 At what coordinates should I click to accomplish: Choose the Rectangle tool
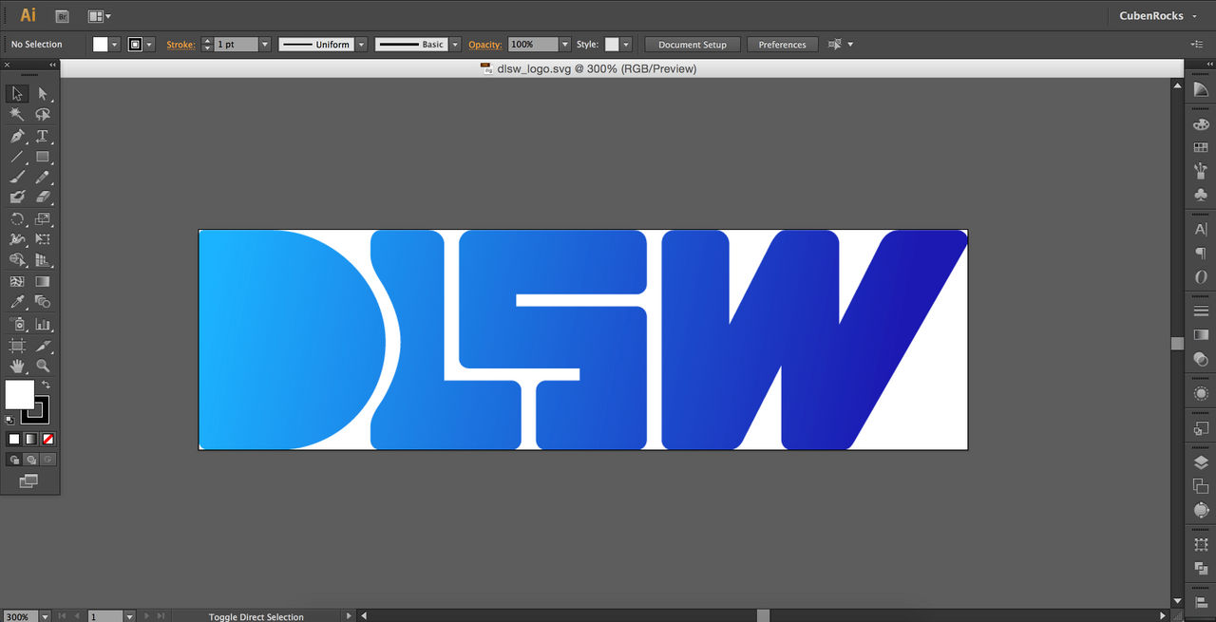(x=43, y=157)
